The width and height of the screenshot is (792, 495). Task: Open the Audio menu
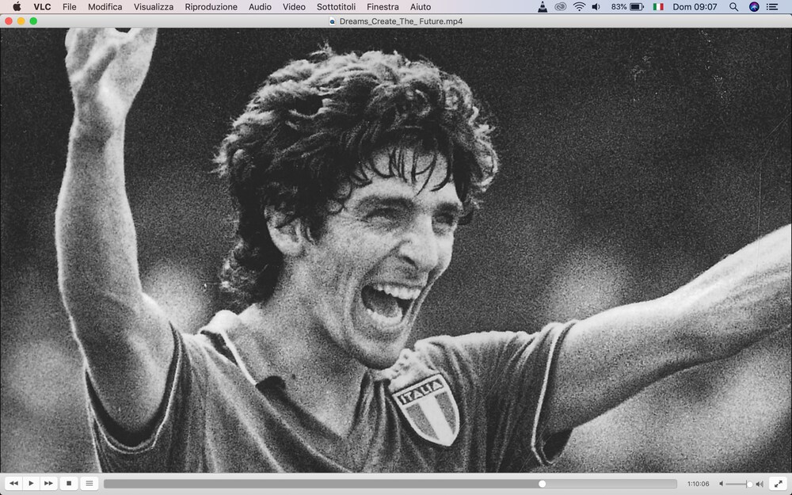(x=260, y=6)
